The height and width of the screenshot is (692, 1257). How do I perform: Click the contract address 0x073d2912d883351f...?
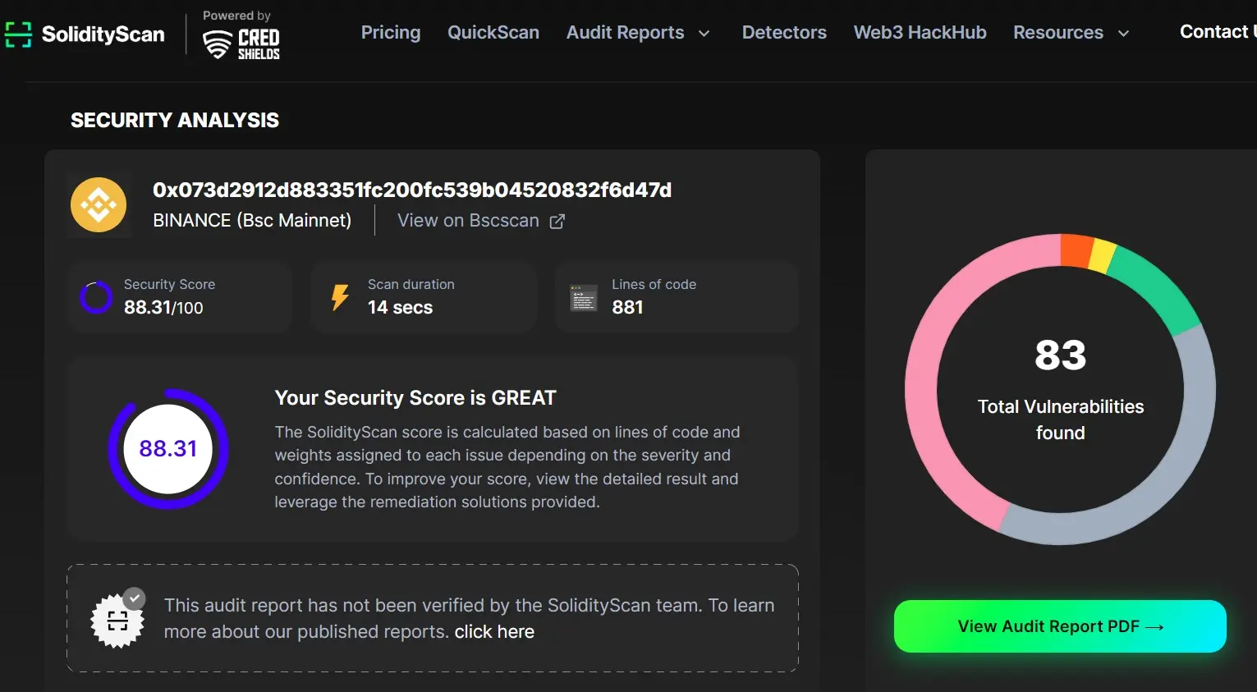(x=412, y=190)
